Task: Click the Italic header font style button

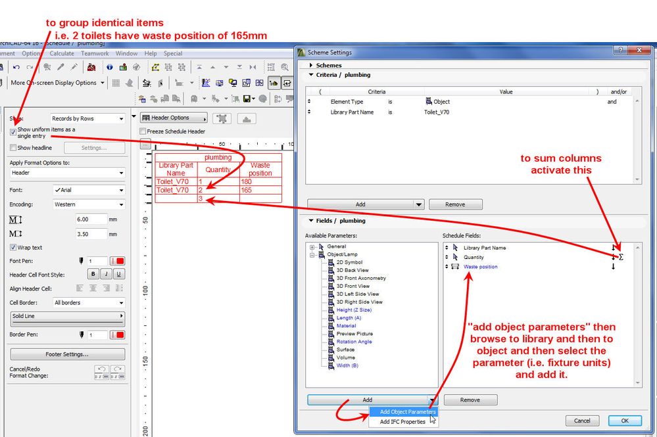Action: [106, 274]
